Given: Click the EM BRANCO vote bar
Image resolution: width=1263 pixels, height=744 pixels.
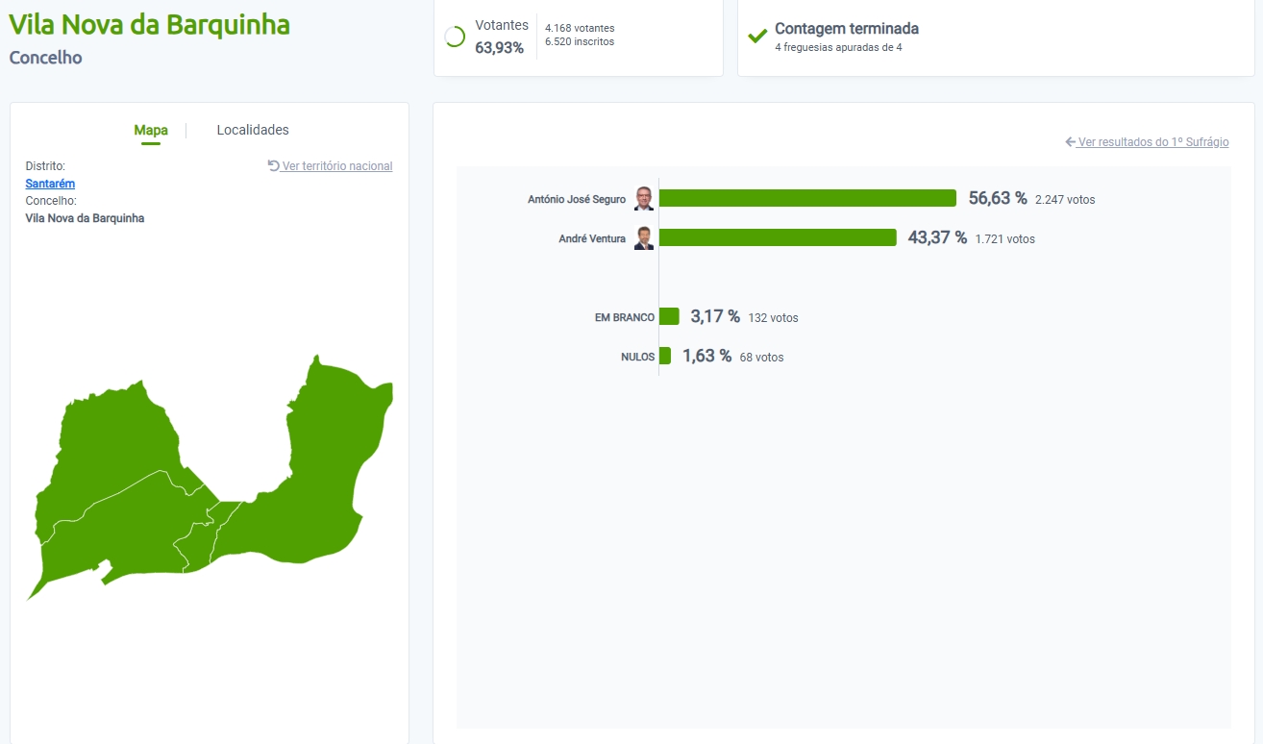Looking at the screenshot, I should coord(669,316).
